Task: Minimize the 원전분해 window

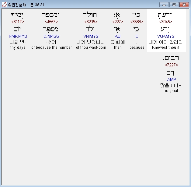Action: click(x=164, y=5)
